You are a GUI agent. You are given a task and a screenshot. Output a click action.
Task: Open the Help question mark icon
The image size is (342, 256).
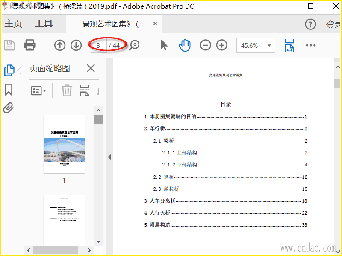pyautogui.click(x=310, y=24)
